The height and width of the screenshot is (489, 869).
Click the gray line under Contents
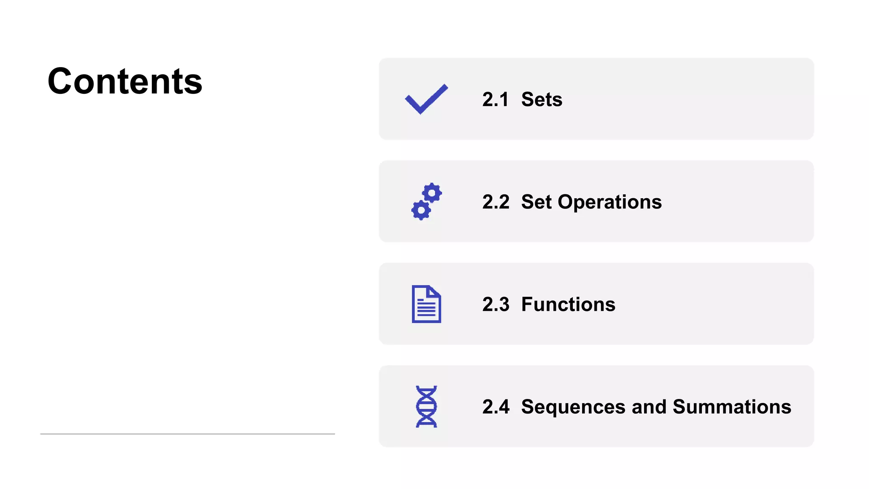[x=188, y=434]
